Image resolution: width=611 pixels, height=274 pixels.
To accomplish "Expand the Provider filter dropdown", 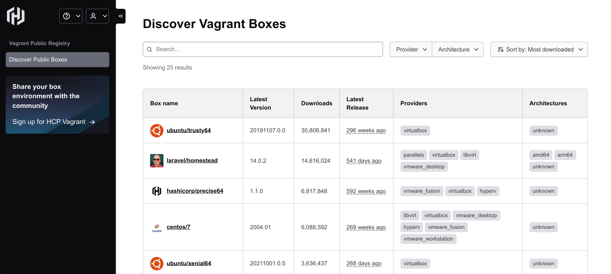I will click(411, 49).
